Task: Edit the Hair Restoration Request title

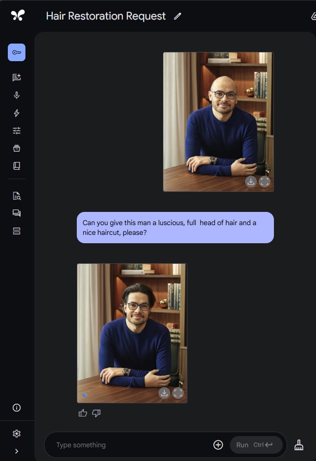Action: click(177, 16)
